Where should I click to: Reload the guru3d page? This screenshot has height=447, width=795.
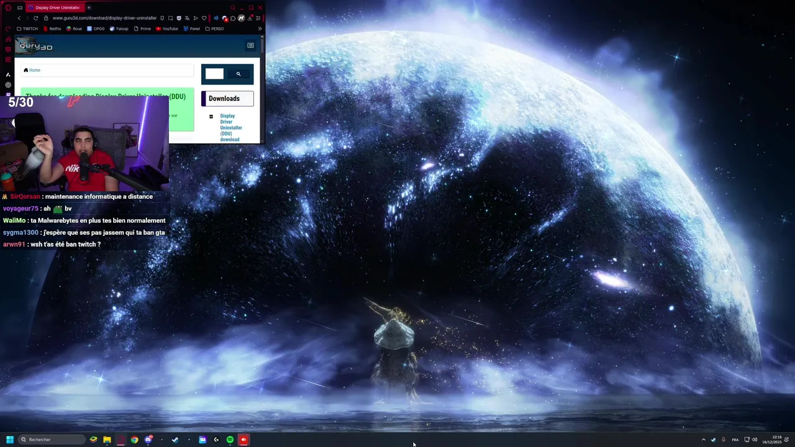point(35,18)
